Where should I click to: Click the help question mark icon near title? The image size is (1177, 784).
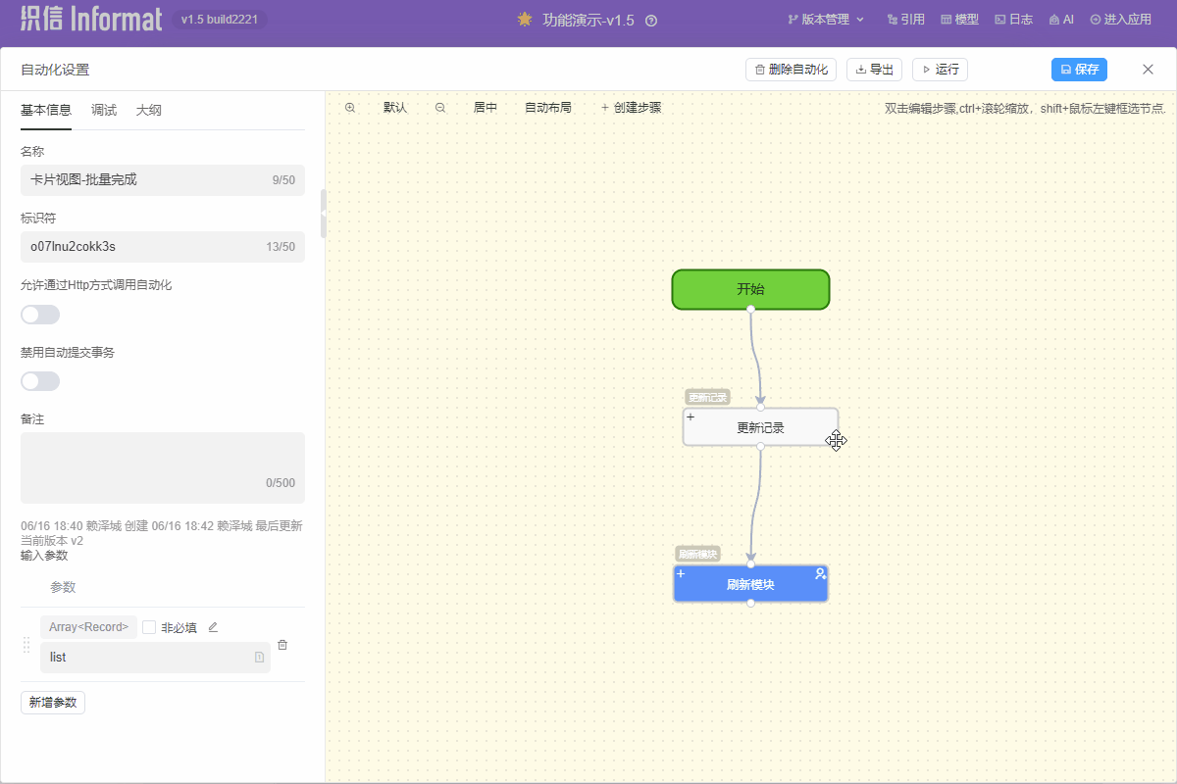click(651, 21)
